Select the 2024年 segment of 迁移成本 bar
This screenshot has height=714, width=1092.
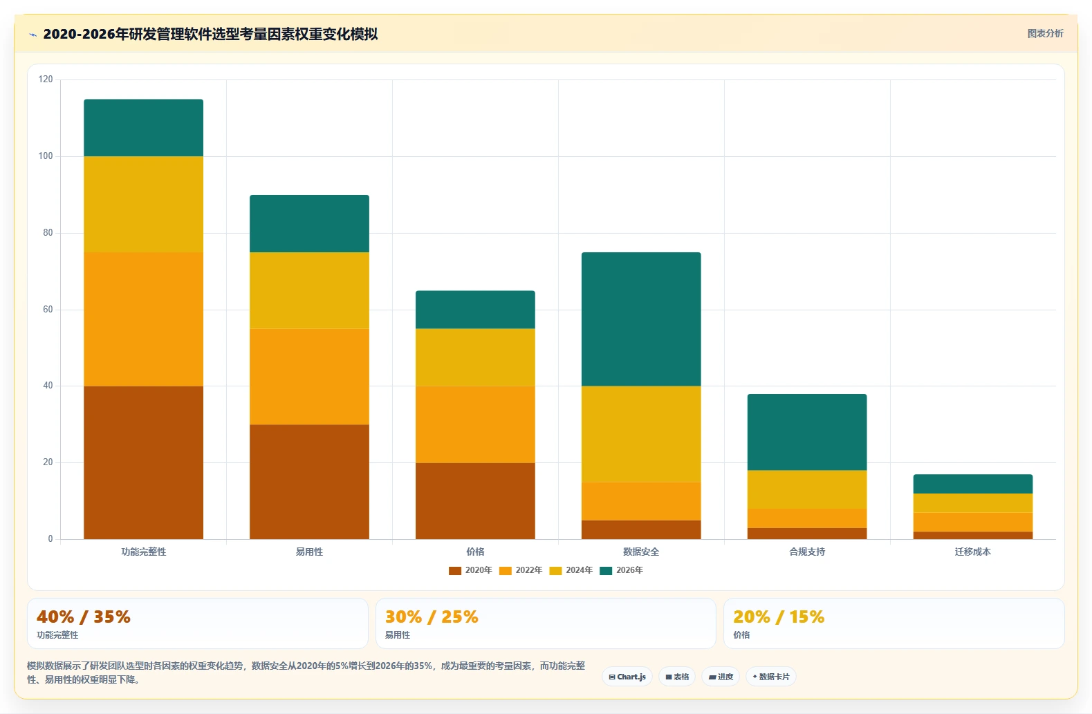click(x=973, y=503)
